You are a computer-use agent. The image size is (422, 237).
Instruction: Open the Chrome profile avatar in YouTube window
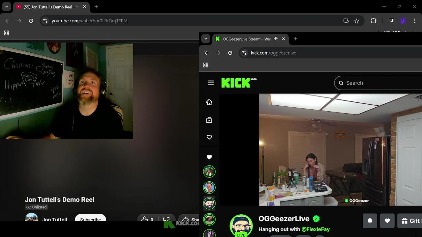point(403,21)
